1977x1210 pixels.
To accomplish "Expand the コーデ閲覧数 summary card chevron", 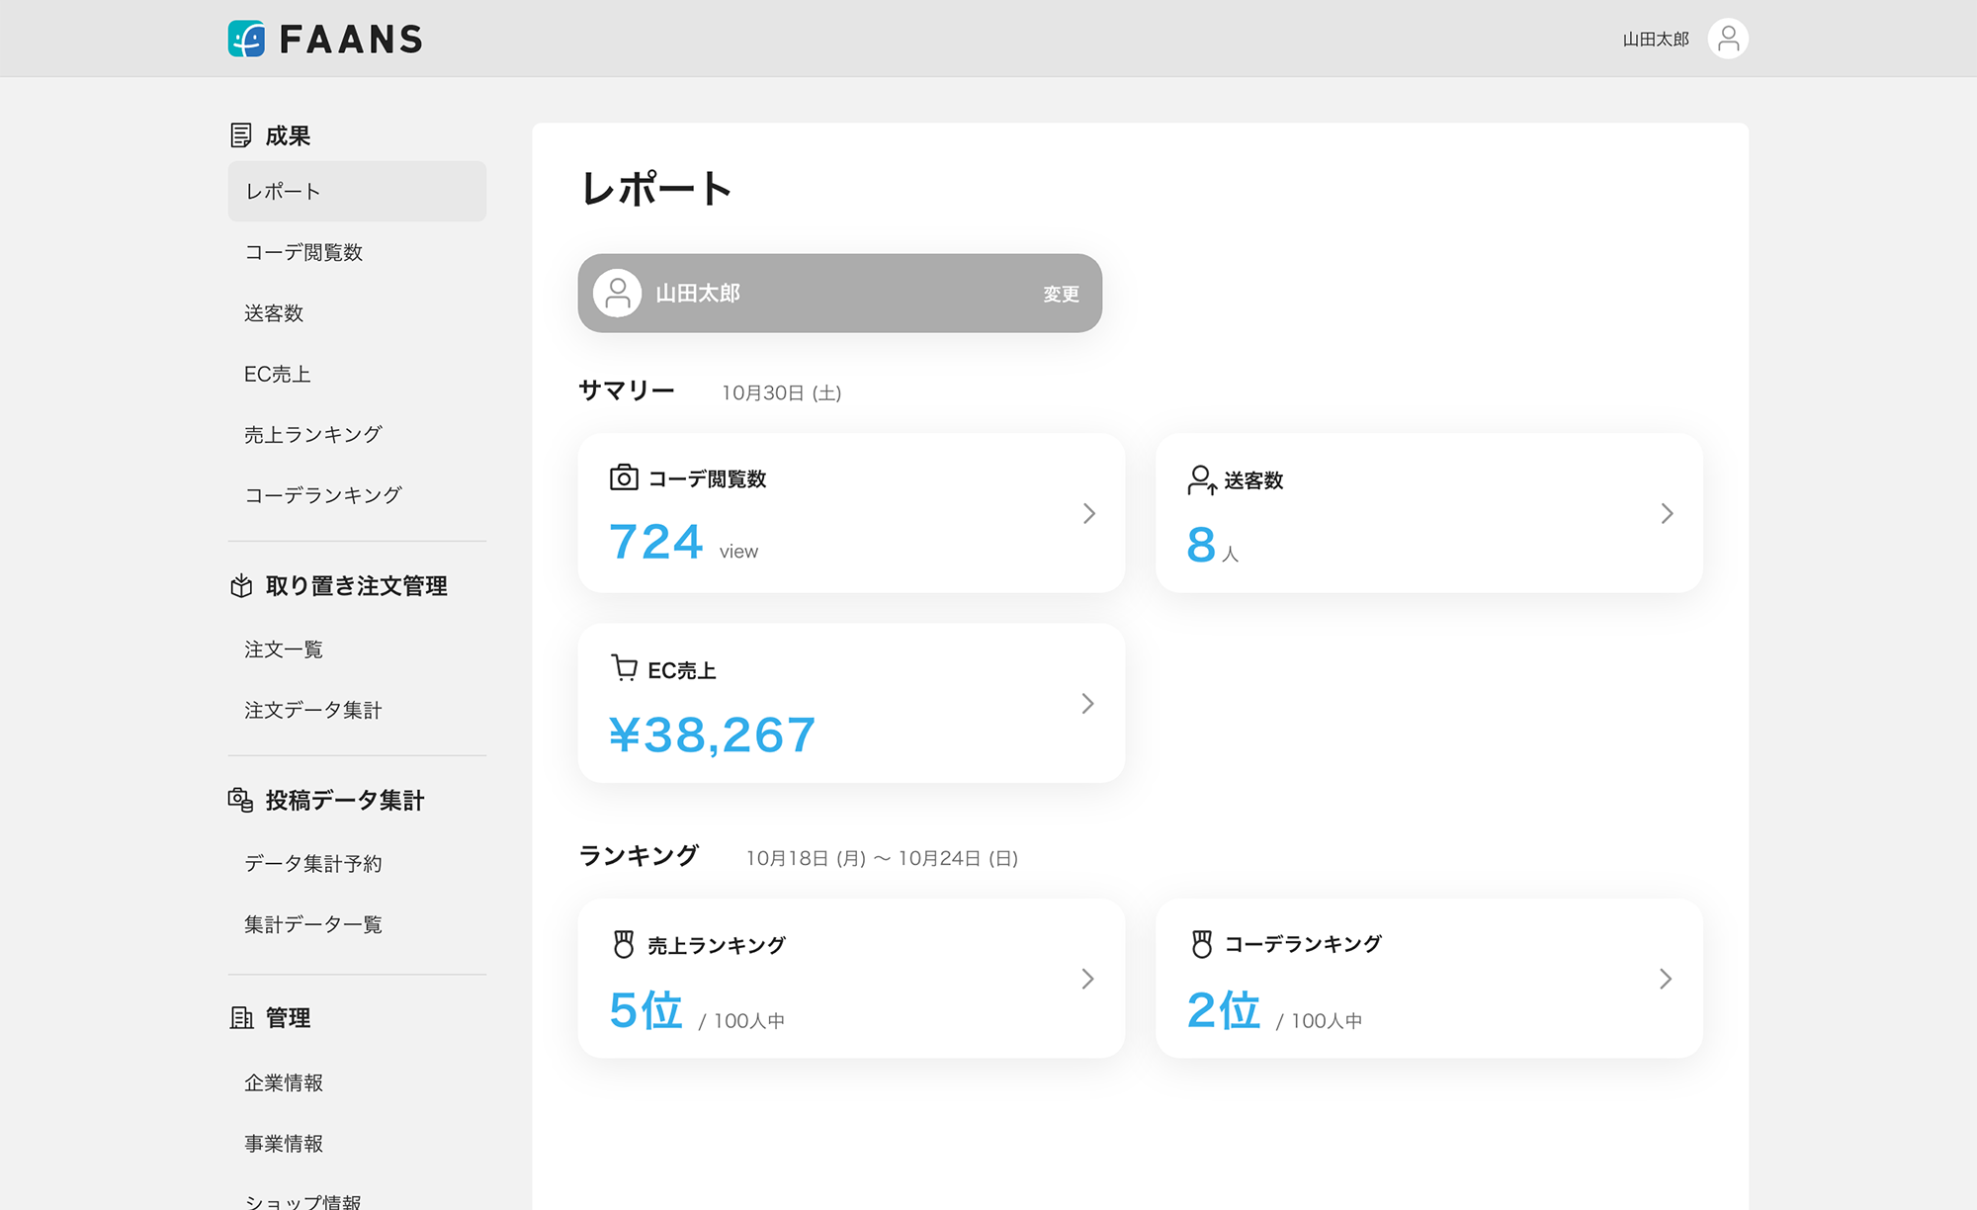I will click(1088, 513).
